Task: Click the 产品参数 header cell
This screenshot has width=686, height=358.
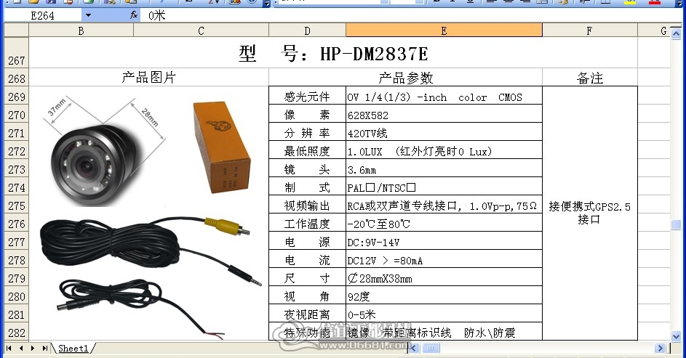Action: (406, 77)
